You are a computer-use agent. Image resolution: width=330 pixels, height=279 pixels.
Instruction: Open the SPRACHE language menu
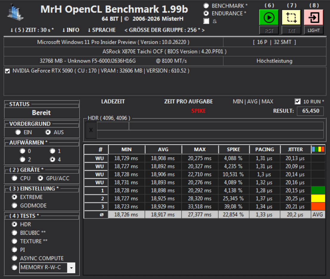(102, 30)
